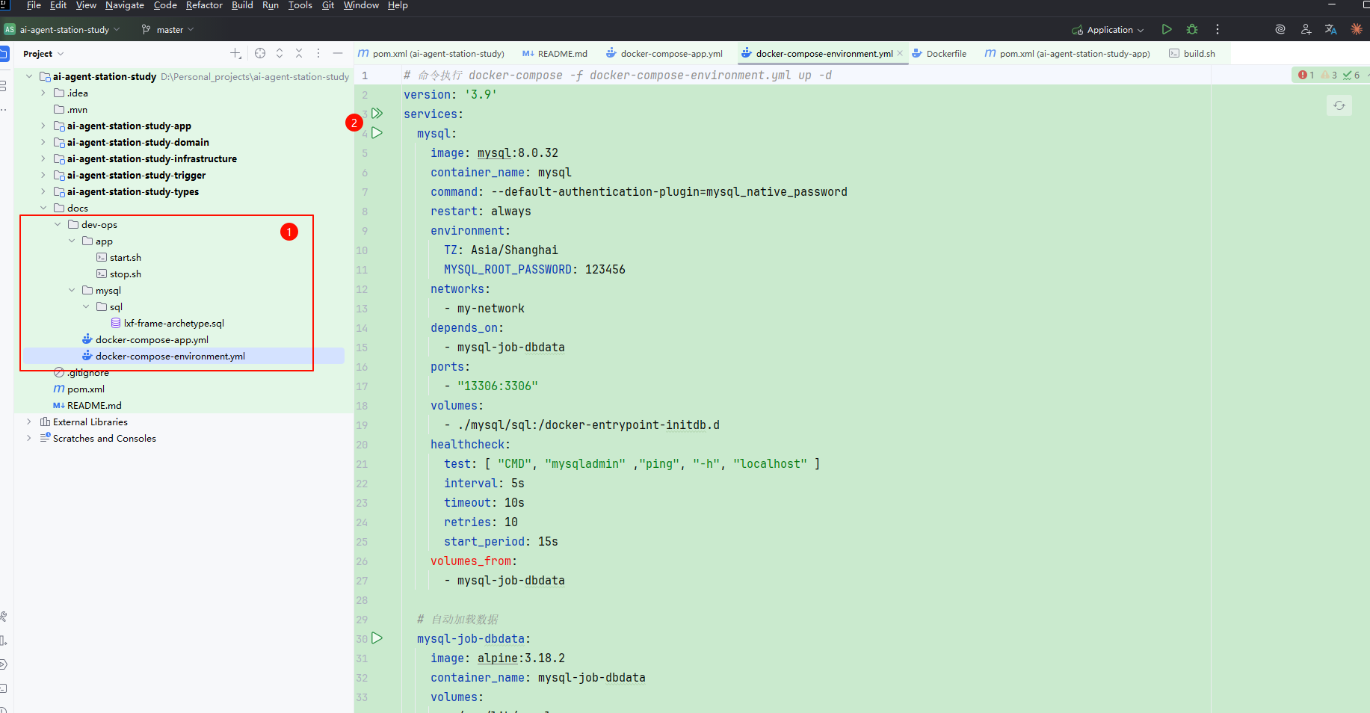This screenshot has width=1370, height=713.
Task: Expand External Libraries node
Action: tap(29, 422)
